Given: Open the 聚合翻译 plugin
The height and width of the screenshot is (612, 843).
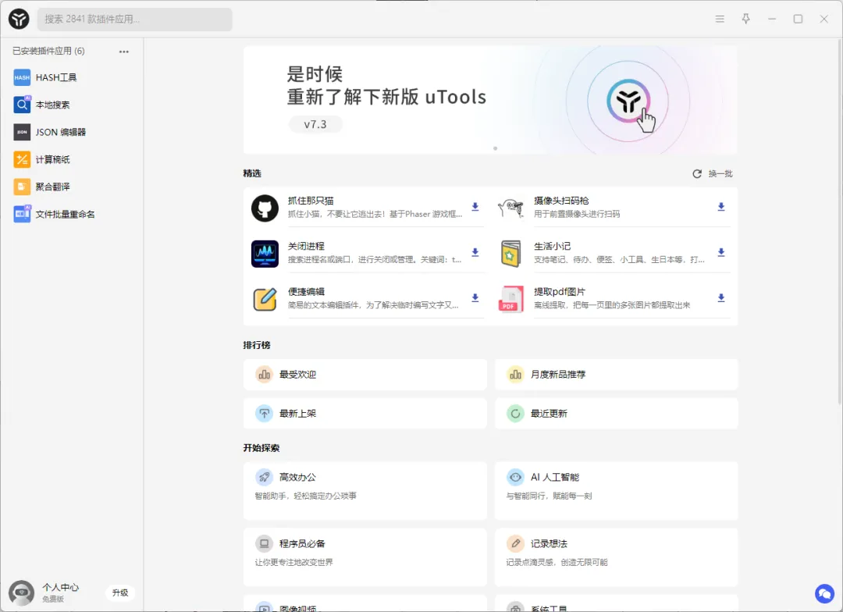Looking at the screenshot, I should 72,187.
